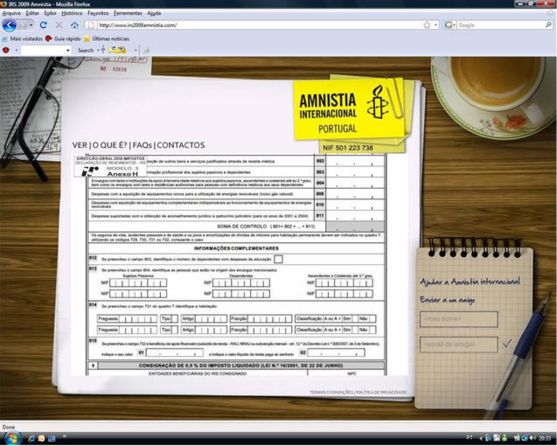
Task: Click the yellow smiley icon in the toolbar
Action: 117,50
